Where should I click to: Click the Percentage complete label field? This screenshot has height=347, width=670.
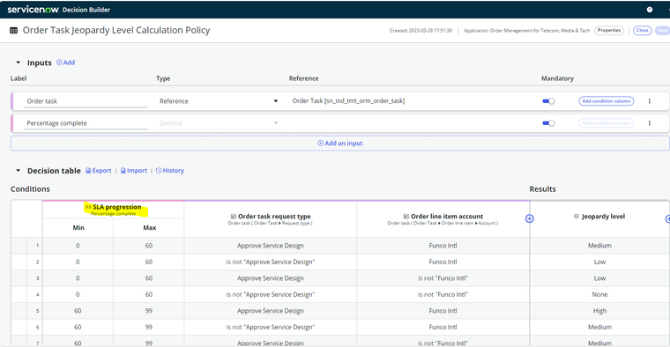pos(86,123)
